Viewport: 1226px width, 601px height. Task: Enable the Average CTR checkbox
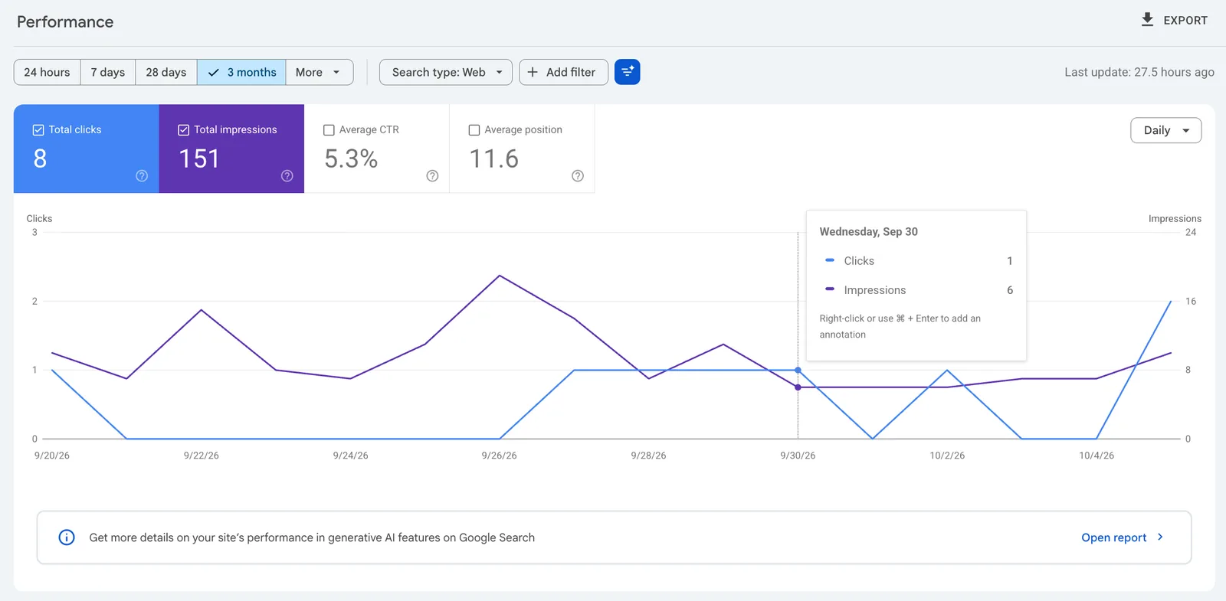(x=329, y=130)
